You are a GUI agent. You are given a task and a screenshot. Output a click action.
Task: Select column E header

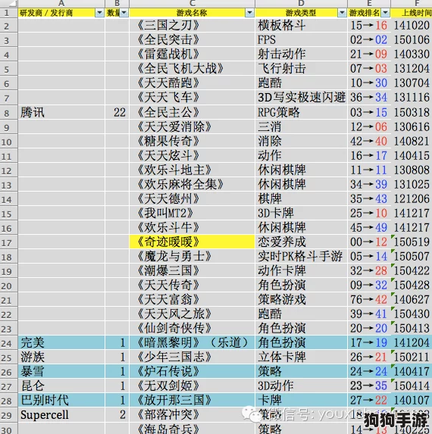tap(369, 4)
